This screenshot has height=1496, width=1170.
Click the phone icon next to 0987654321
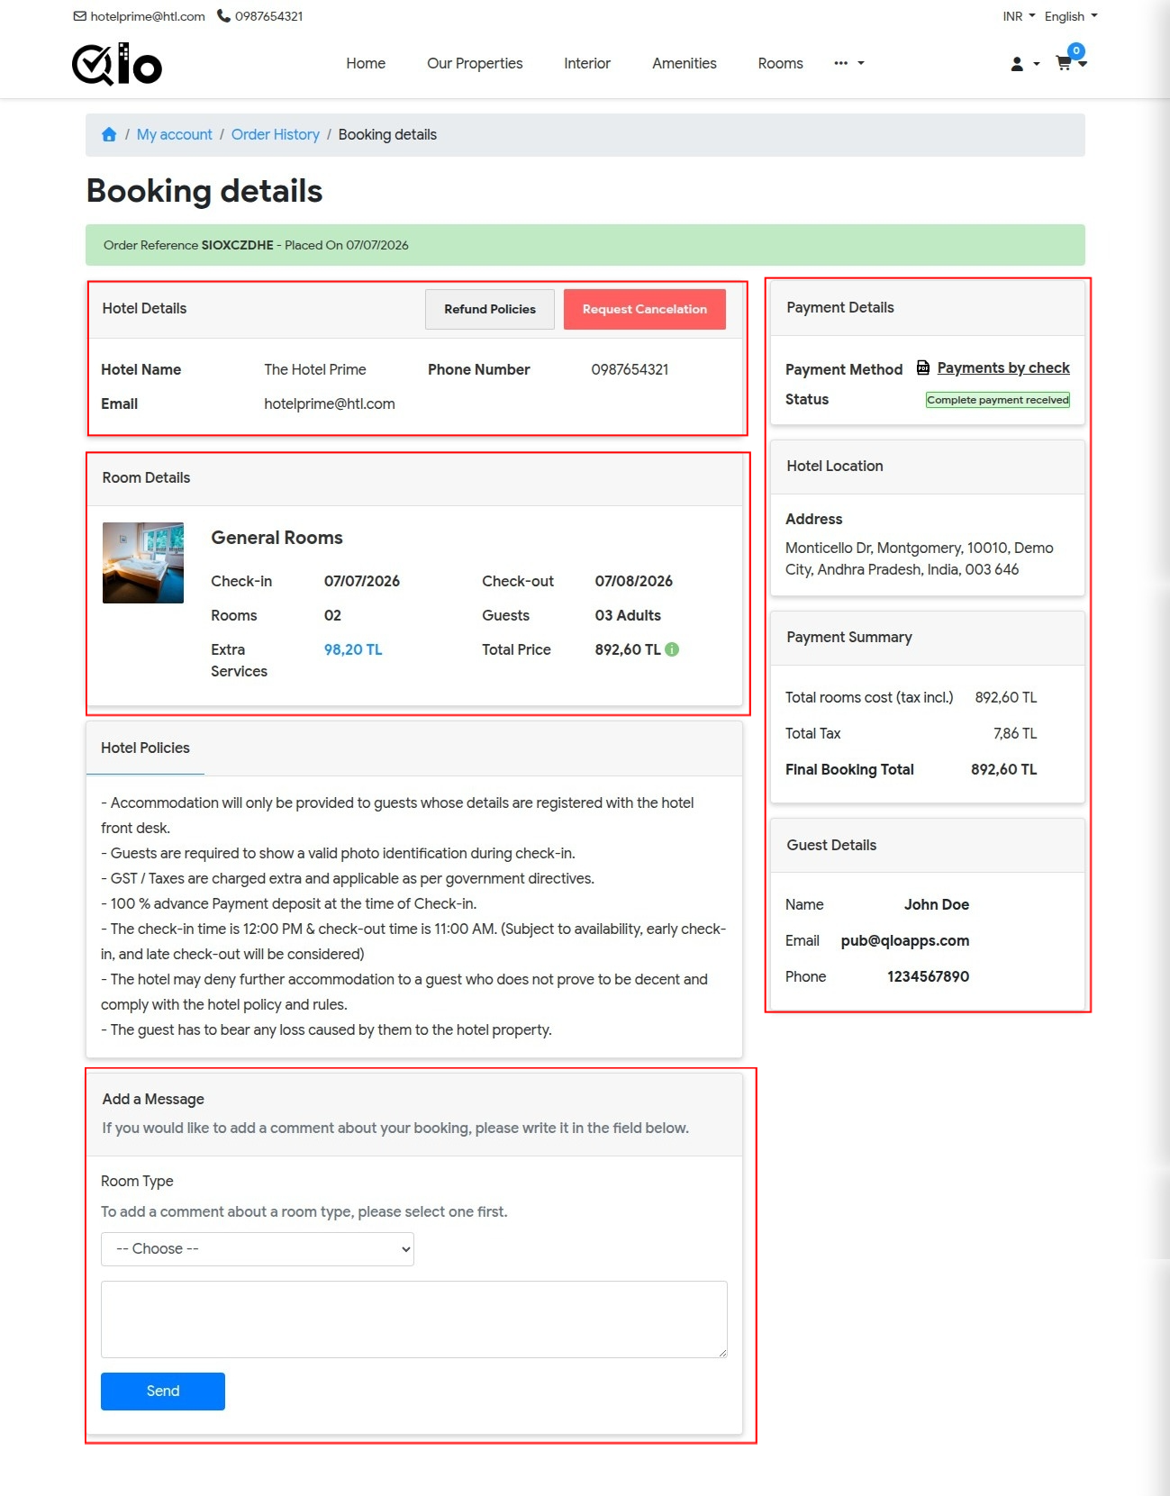[223, 16]
